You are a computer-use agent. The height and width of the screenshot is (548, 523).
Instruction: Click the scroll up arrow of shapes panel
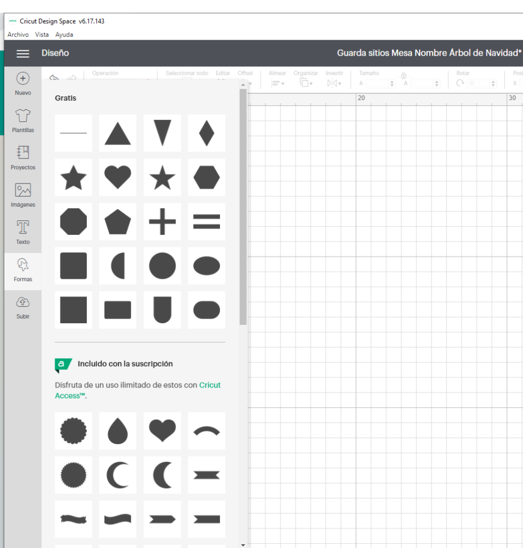tap(243, 85)
